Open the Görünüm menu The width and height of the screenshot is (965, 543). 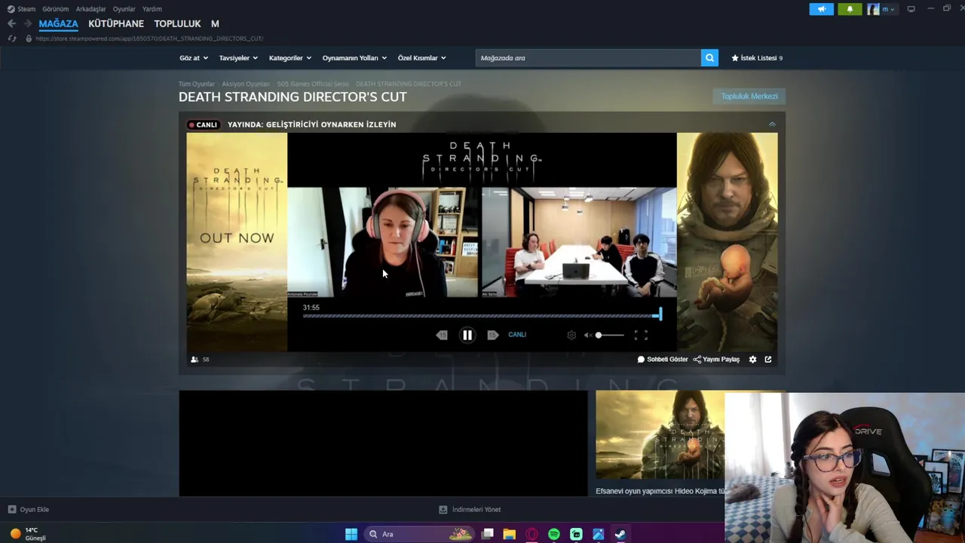[x=55, y=9]
